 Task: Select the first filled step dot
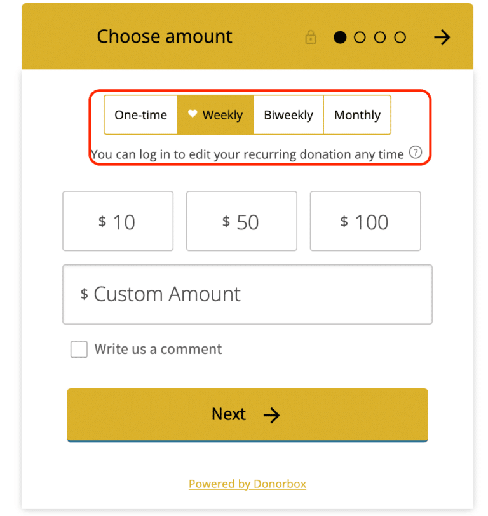tap(340, 37)
